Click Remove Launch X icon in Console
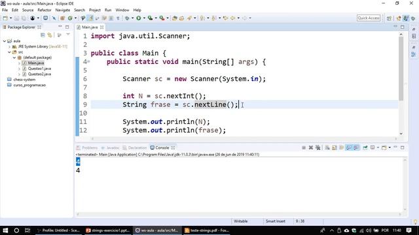Viewport: 419px width, 235px height. pos(311,148)
